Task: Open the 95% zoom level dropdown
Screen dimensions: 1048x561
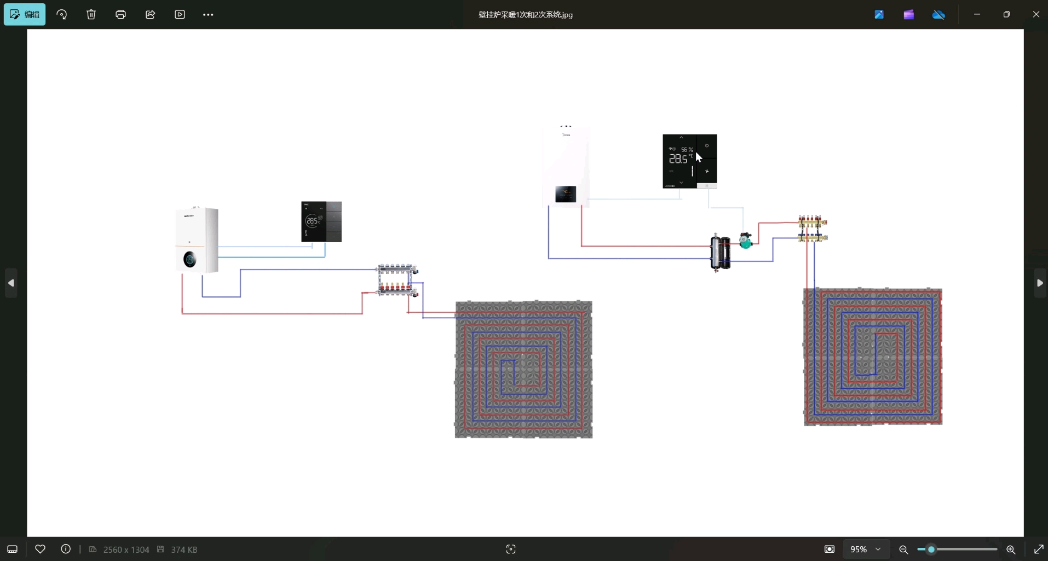Action: point(866,549)
